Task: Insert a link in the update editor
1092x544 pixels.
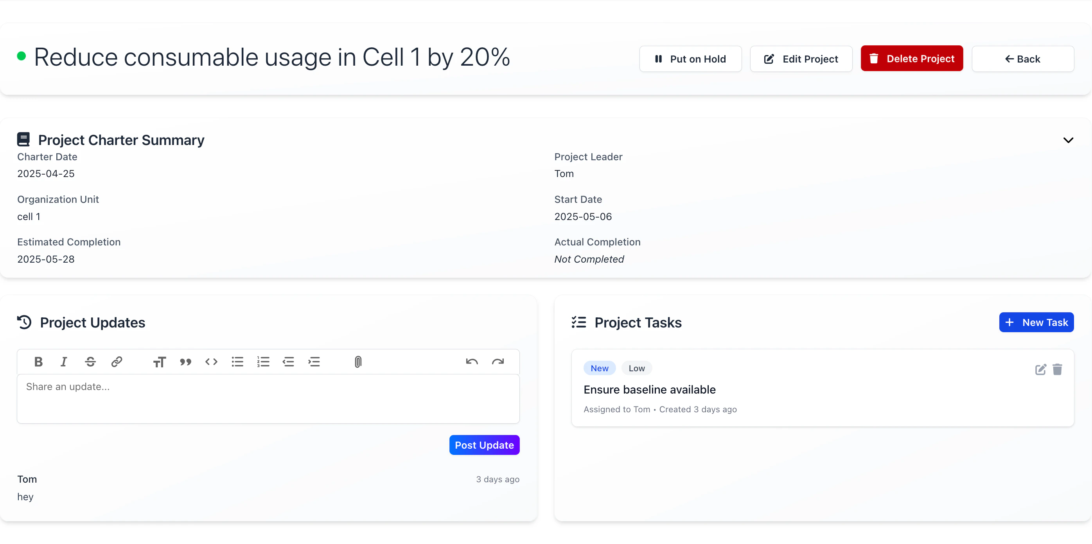Action: coord(117,362)
